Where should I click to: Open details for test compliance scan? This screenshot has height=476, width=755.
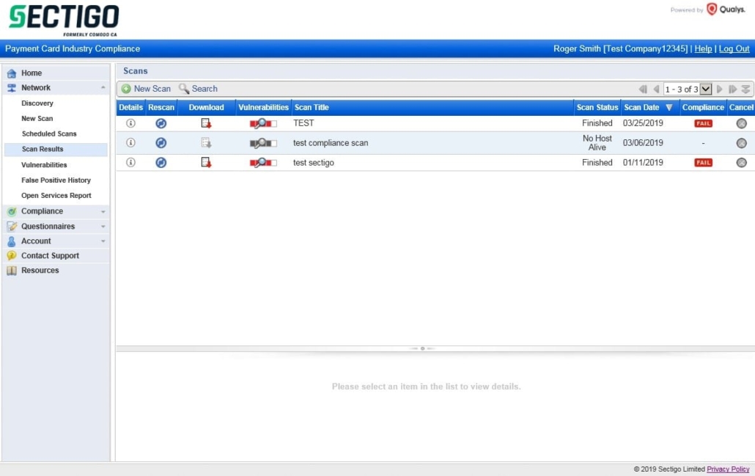tap(130, 142)
